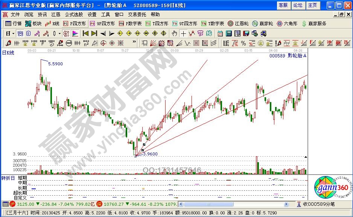Click the crosshair pointer tool icon

coord(183,33)
